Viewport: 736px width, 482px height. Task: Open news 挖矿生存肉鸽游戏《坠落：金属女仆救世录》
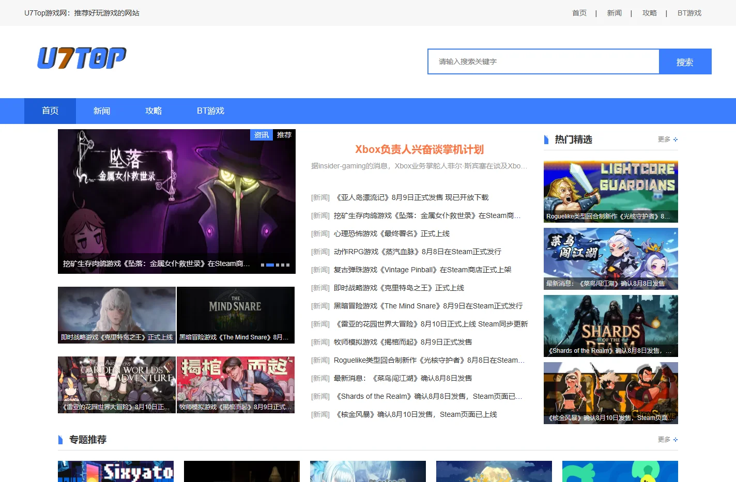click(x=427, y=215)
